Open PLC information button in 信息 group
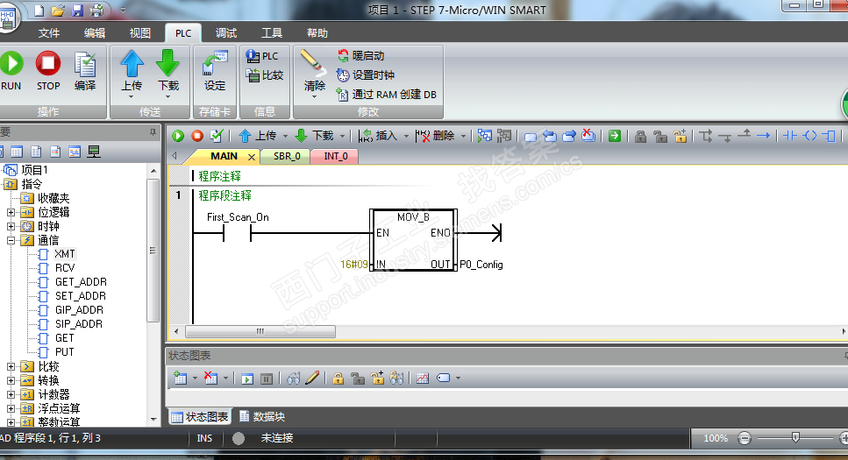Screen dimensions: 848x460 point(261,56)
